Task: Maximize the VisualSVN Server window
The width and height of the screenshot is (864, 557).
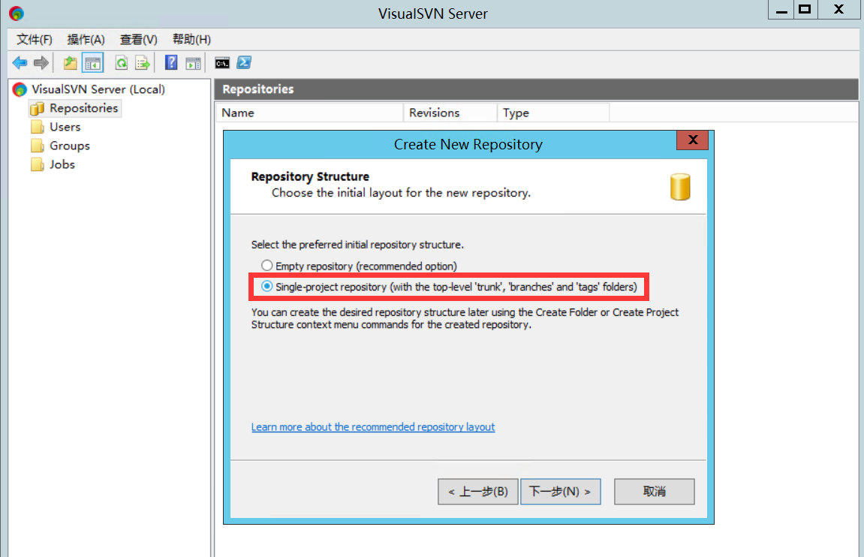Action: pyautogui.click(x=805, y=9)
